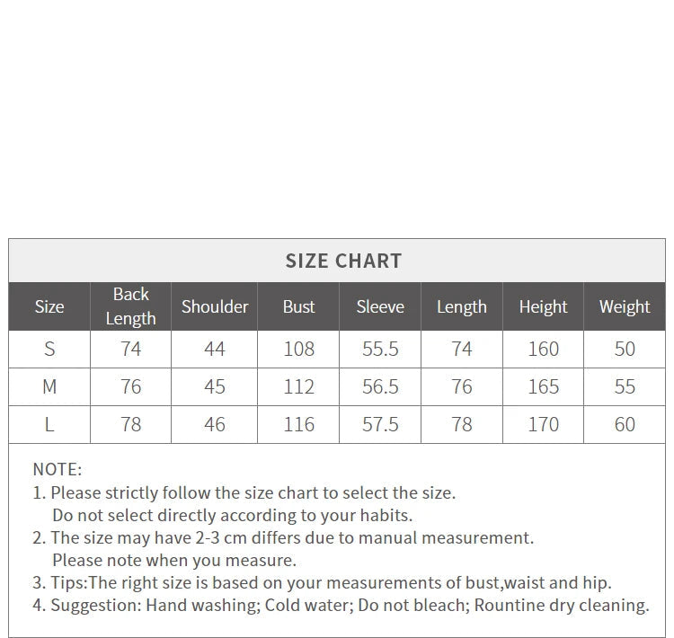Click the shoulder value 46
The height and width of the screenshot is (638, 674).
[x=215, y=424]
